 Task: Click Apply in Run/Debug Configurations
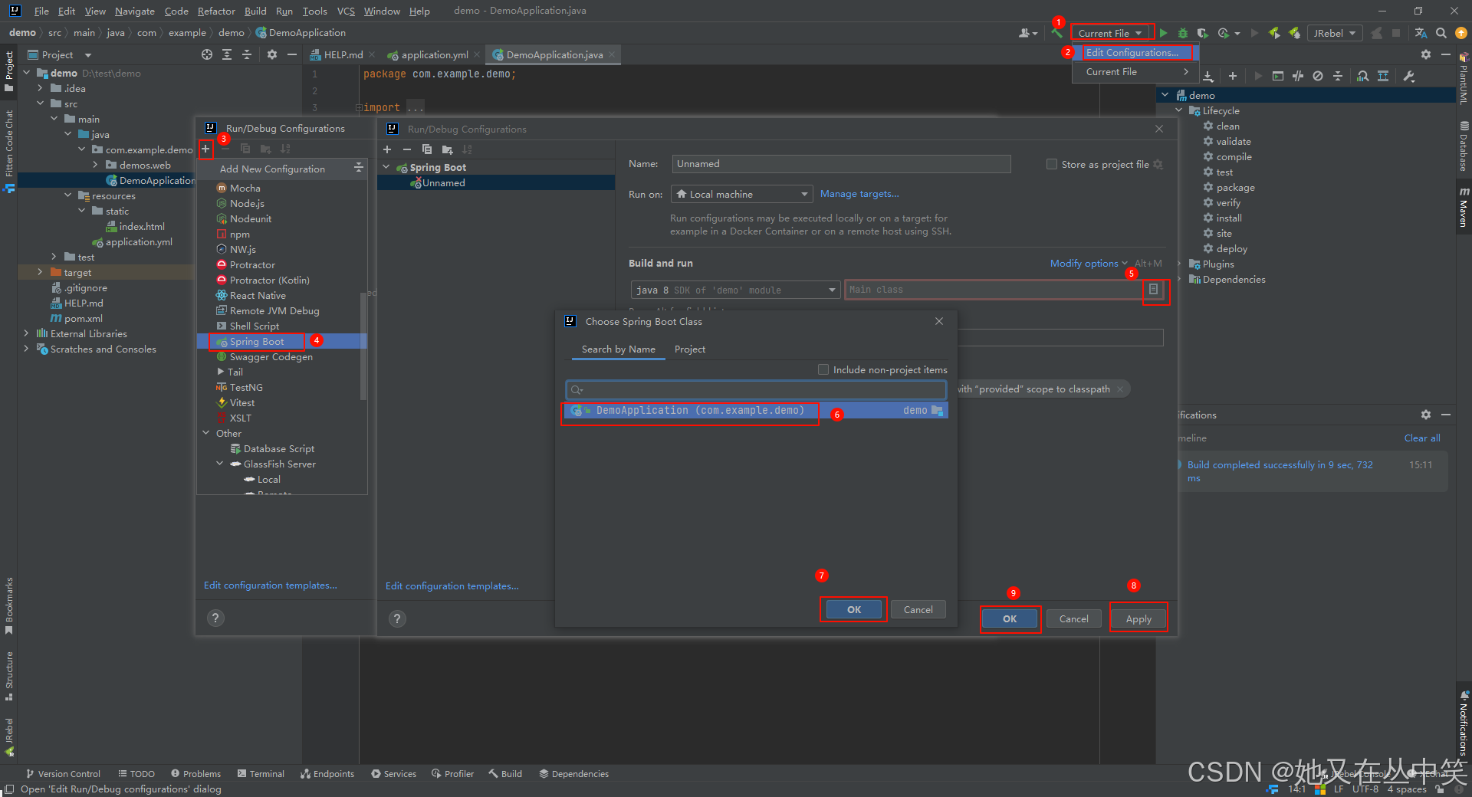point(1138,618)
